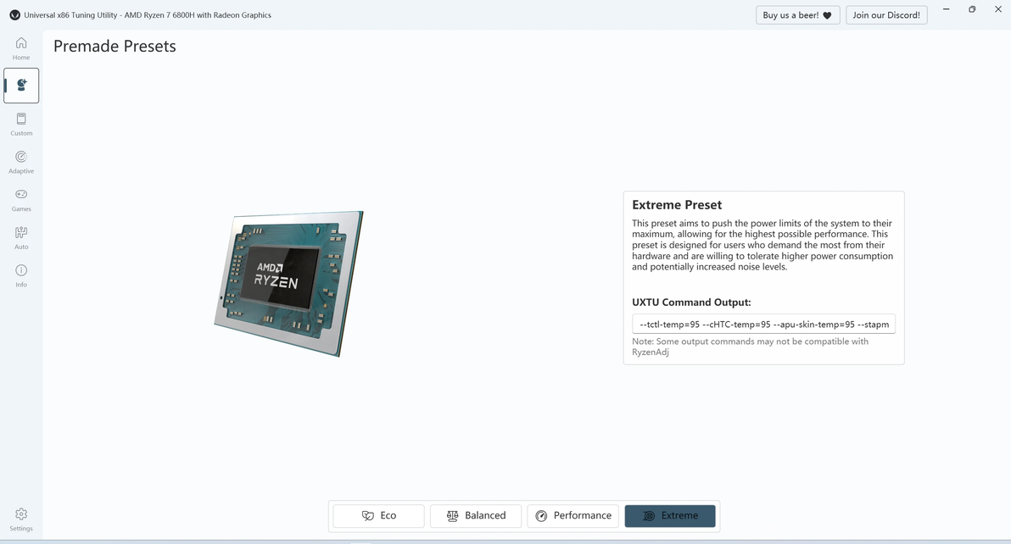Image resolution: width=1011 pixels, height=544 pixels.
Task: Click the UXTU logo in title bar
Action: [14, 14]
